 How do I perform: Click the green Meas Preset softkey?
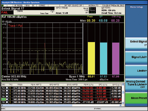136,98
